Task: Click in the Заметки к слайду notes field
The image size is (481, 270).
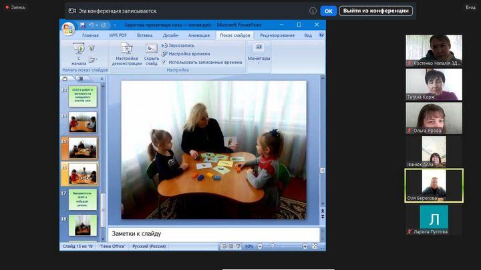Action: click(x=214, y=234)
